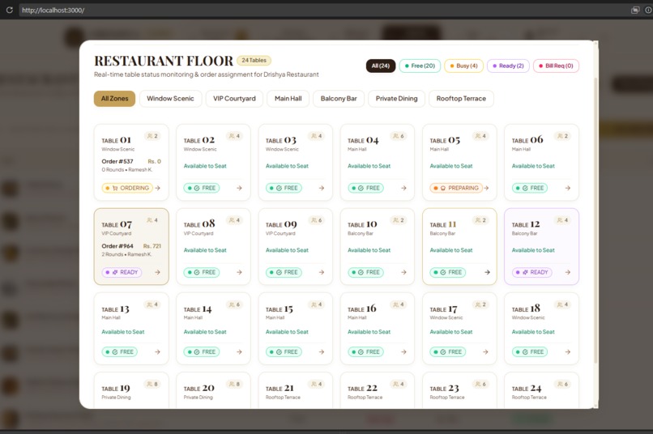653x434 pixels.
Task: Click PREPARING status badge on Table 05
Action: (456, 188)
